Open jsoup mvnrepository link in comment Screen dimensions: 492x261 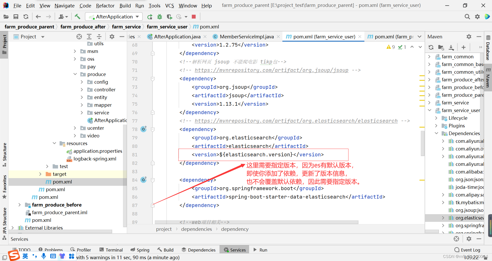point(271,70)
